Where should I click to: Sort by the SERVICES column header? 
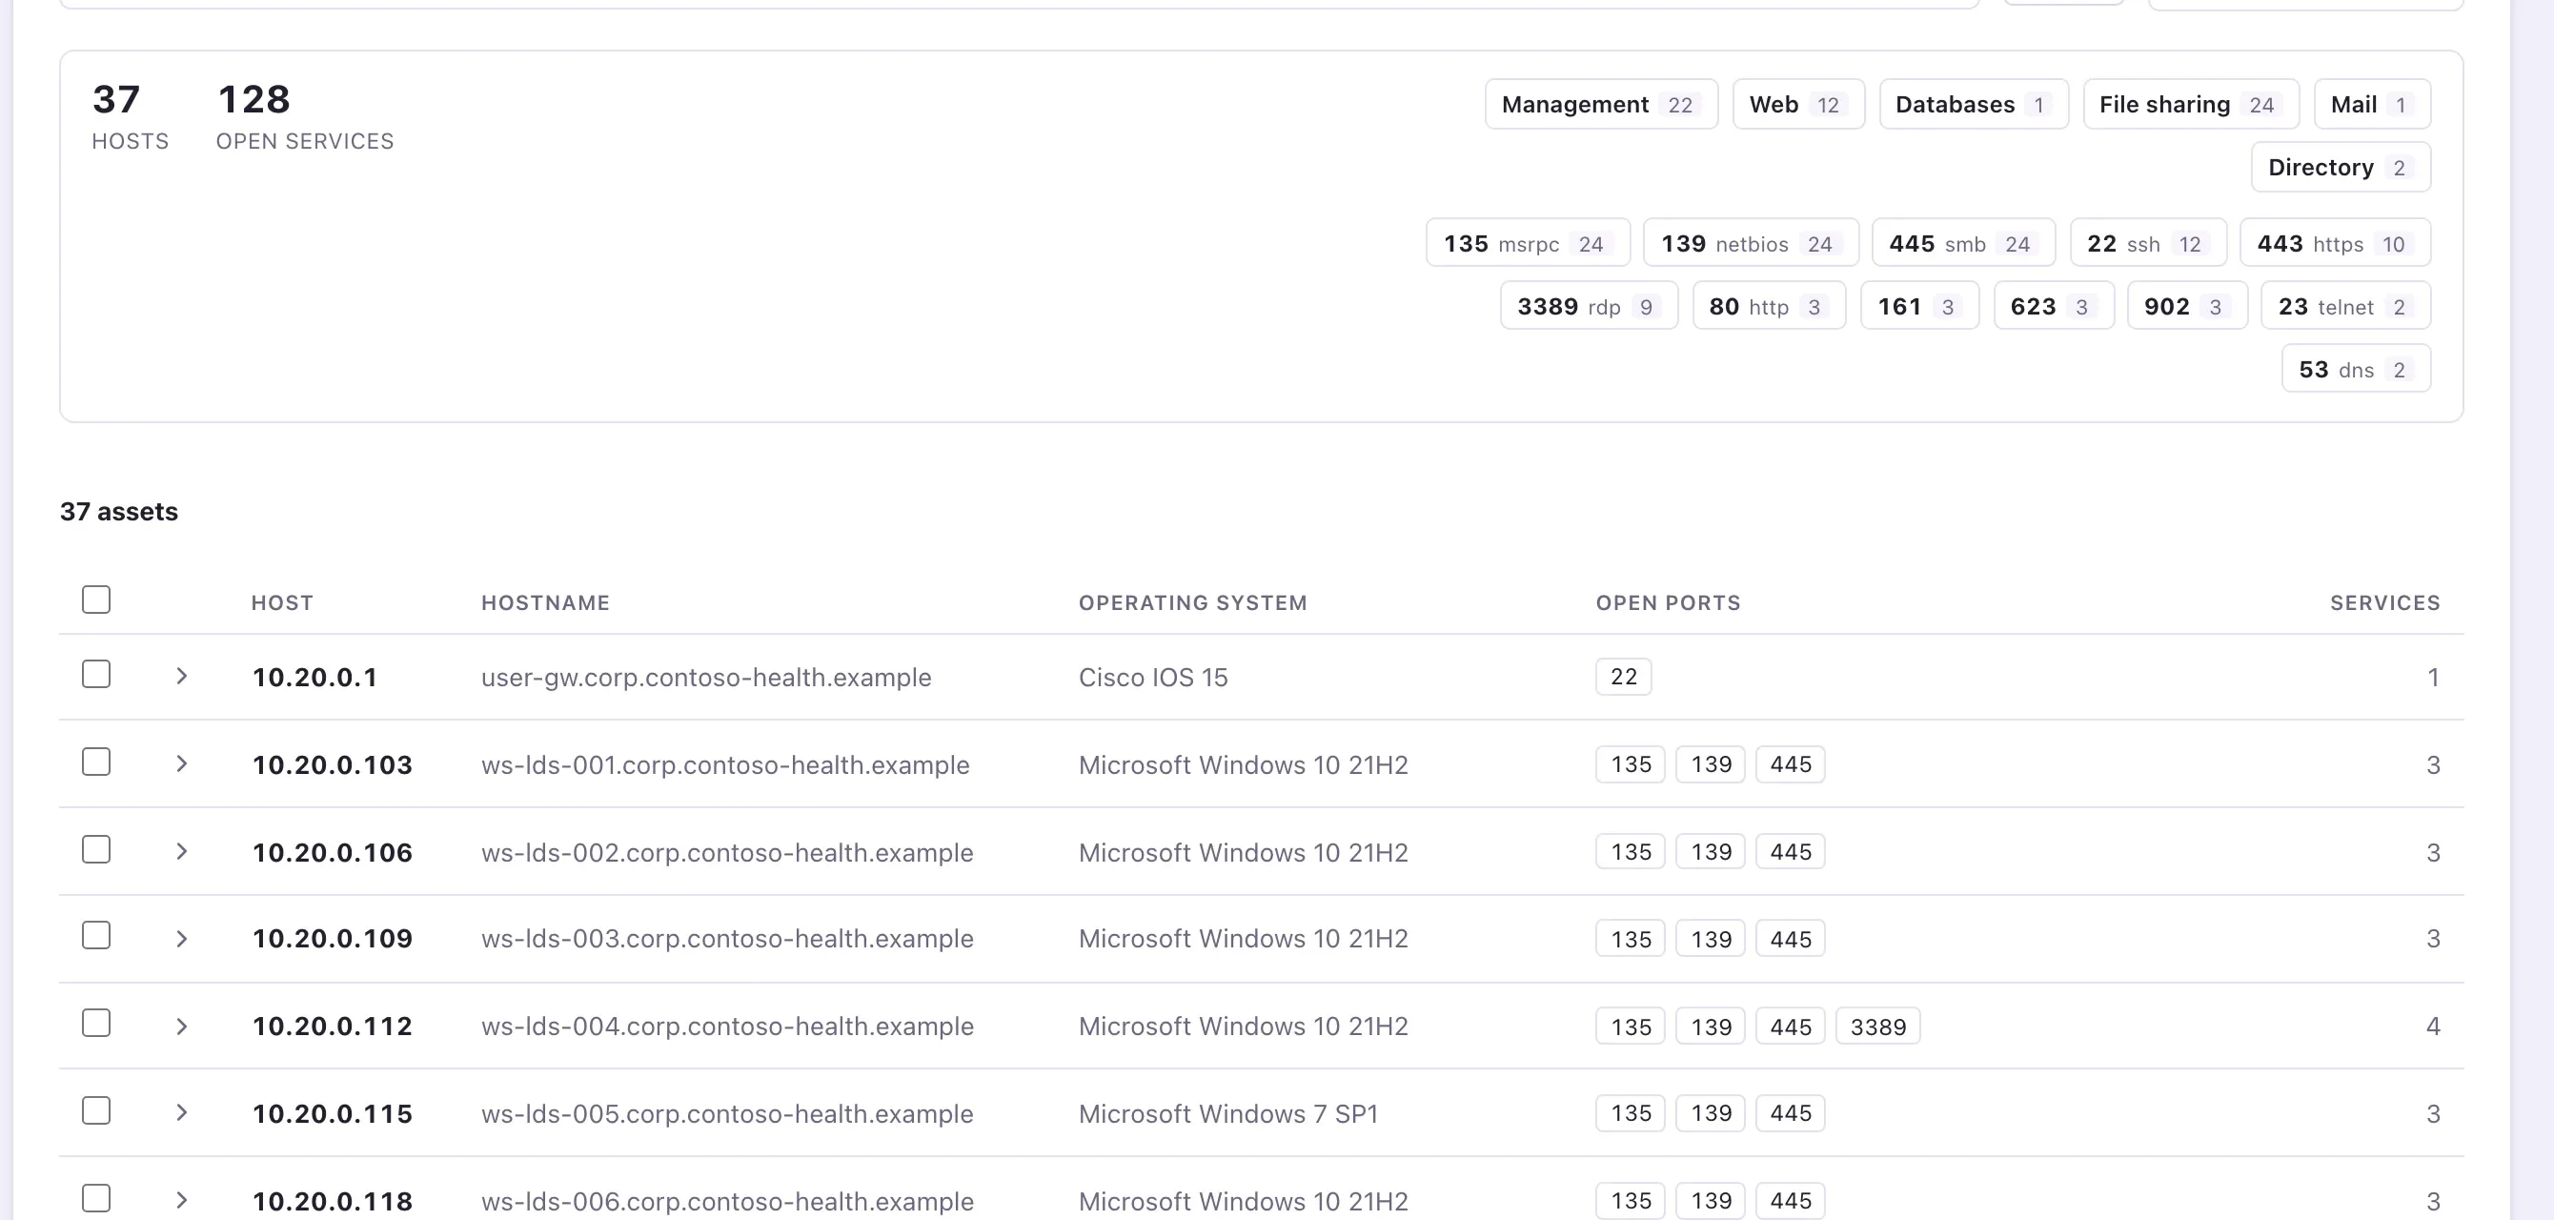(x=2384, y=603)
